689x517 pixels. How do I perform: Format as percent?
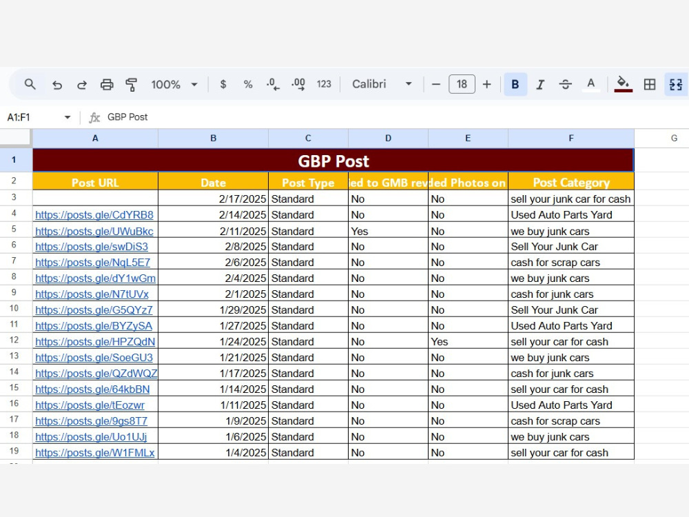pyautogui.click(x=248, y=84)
